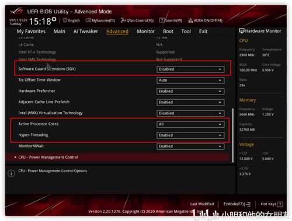Click the Tcc Offset Time Window label

39,80
